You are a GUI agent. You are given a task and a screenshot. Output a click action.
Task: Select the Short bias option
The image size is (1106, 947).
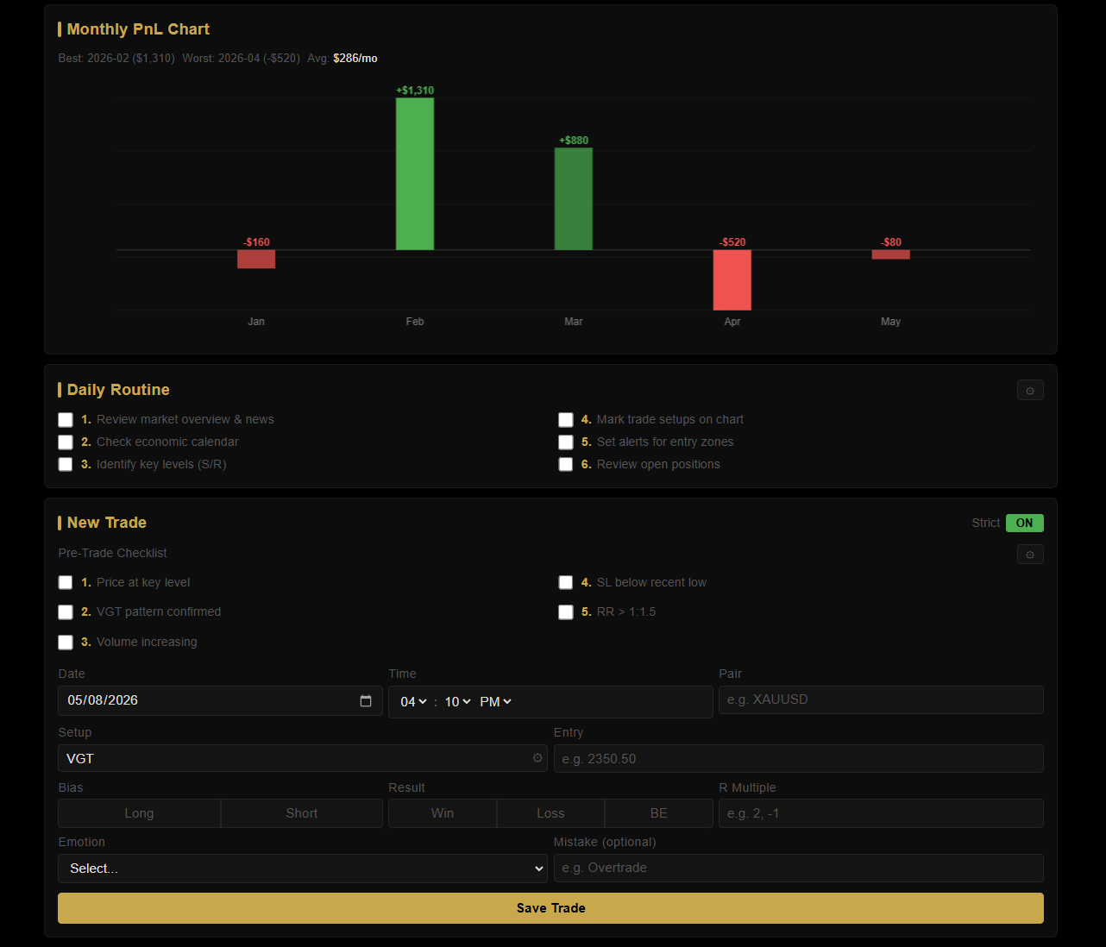point(302,813)
